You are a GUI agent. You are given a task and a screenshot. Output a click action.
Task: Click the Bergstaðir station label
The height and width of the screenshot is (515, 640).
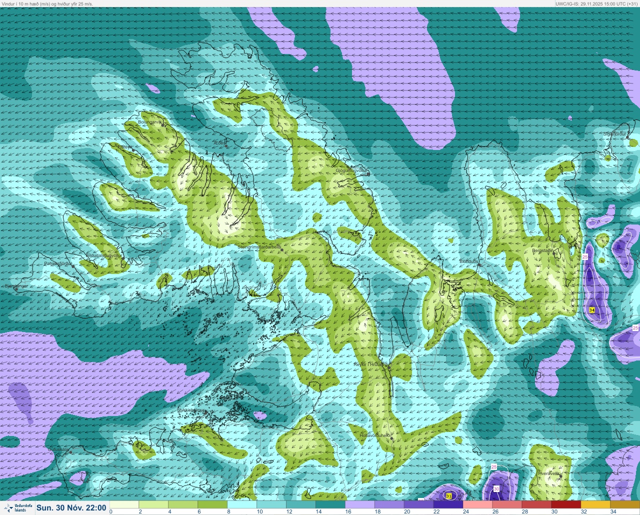542,250
